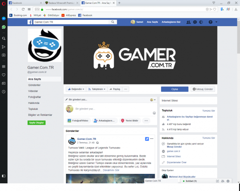Click the blue Oyna button
The height and width of the screenshot is (191, 240).
point(175,89)
